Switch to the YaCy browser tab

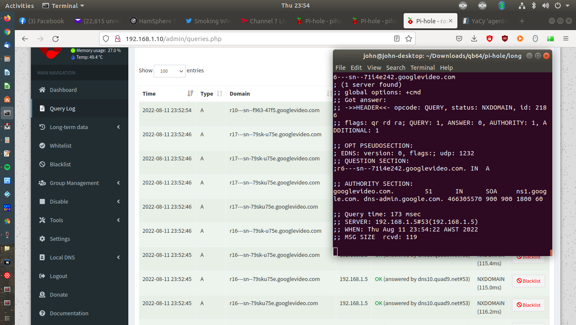pyautogui.click(x=486, y=20)
